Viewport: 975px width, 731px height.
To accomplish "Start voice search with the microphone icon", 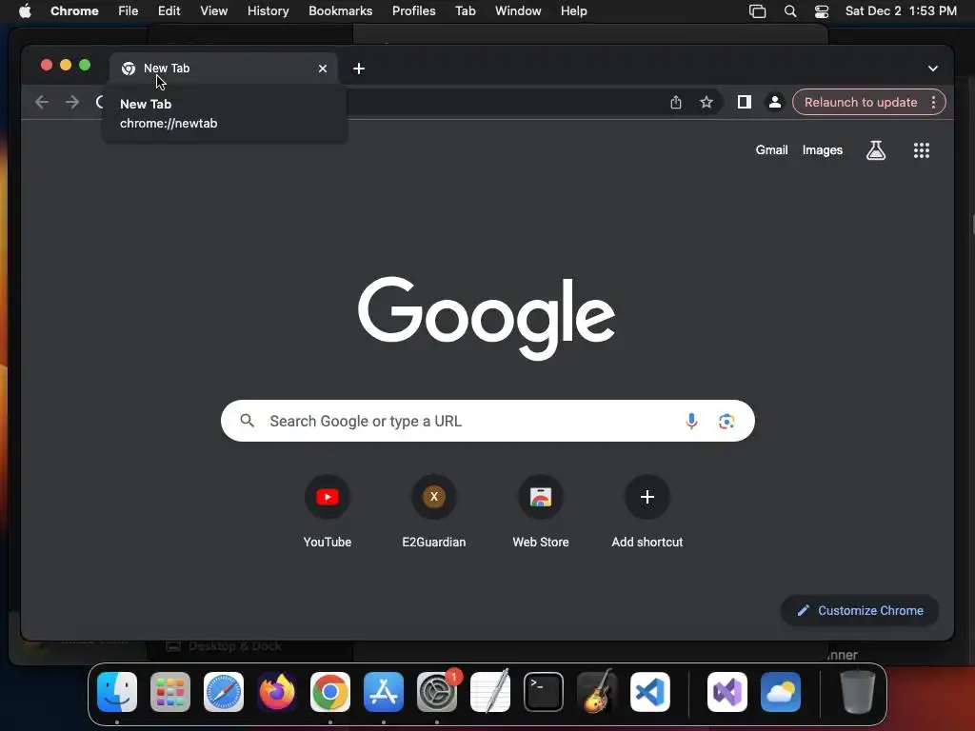I will [x=691, y=421].
